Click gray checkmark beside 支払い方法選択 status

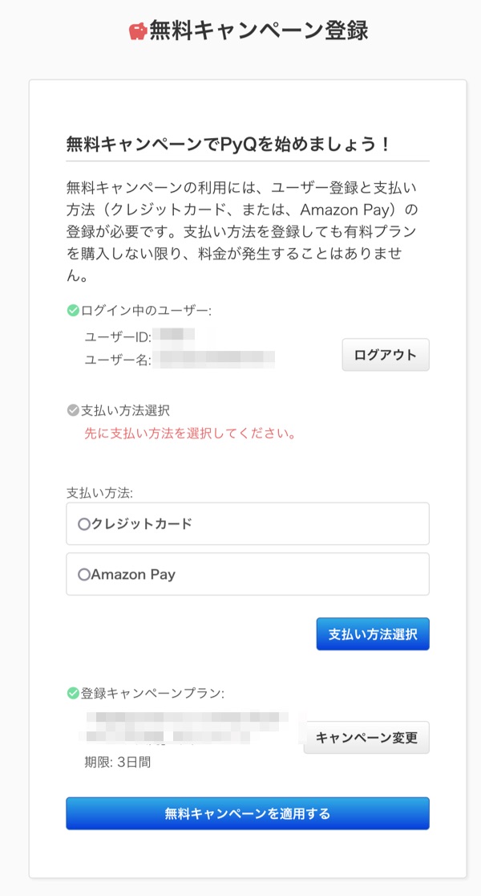[x=72, y=410]
